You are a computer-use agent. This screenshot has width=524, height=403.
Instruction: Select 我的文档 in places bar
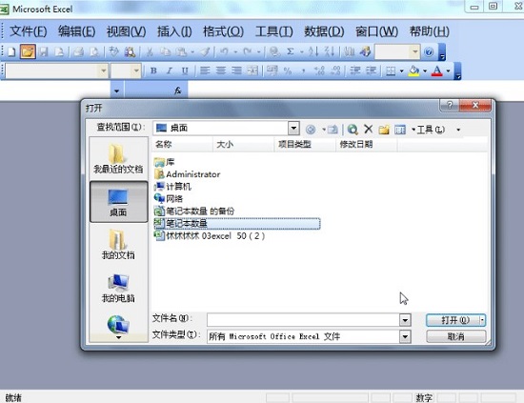[x=118, y=245]
